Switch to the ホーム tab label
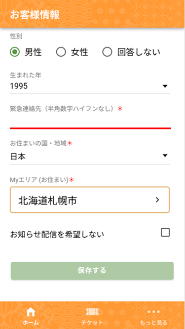 pos(31,322)
